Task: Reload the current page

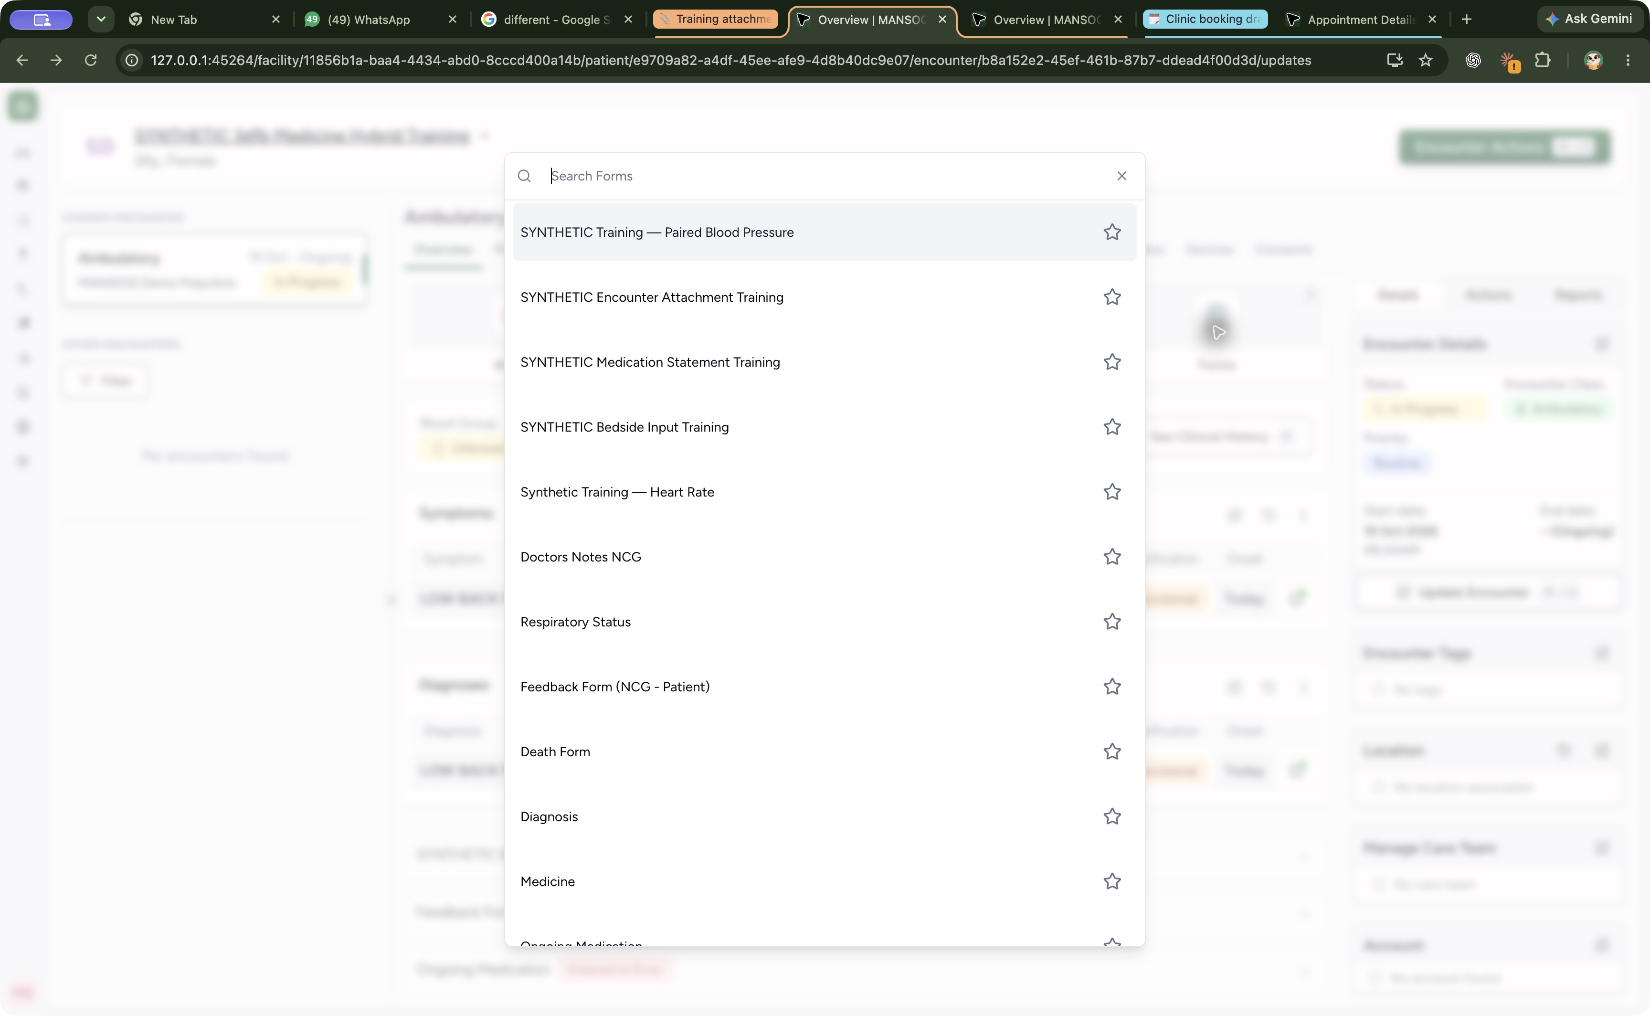Action: tap(91, 60)
